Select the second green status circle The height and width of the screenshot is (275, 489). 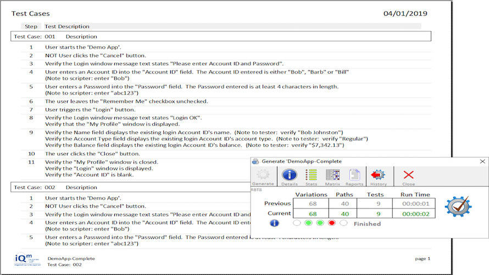coord(320,223)
